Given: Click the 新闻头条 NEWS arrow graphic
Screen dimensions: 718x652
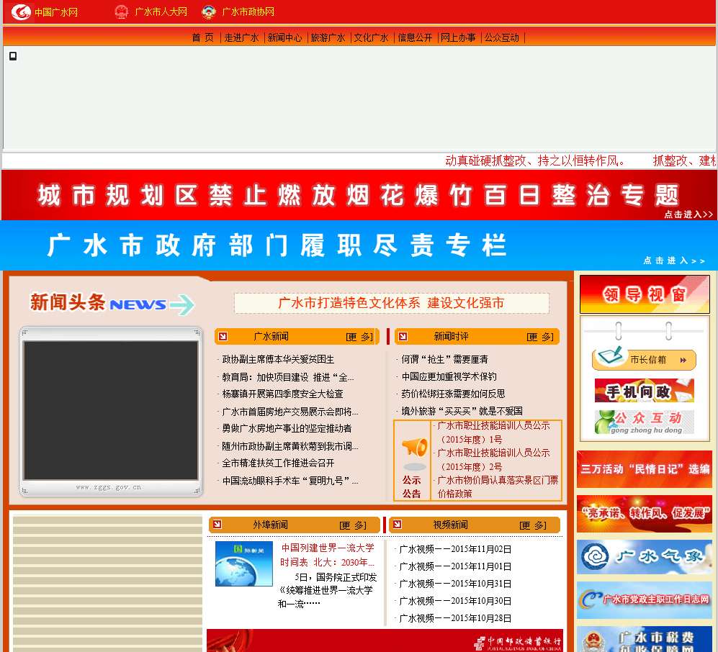Looking at the screenshot, I should click(x=181, y=304).
